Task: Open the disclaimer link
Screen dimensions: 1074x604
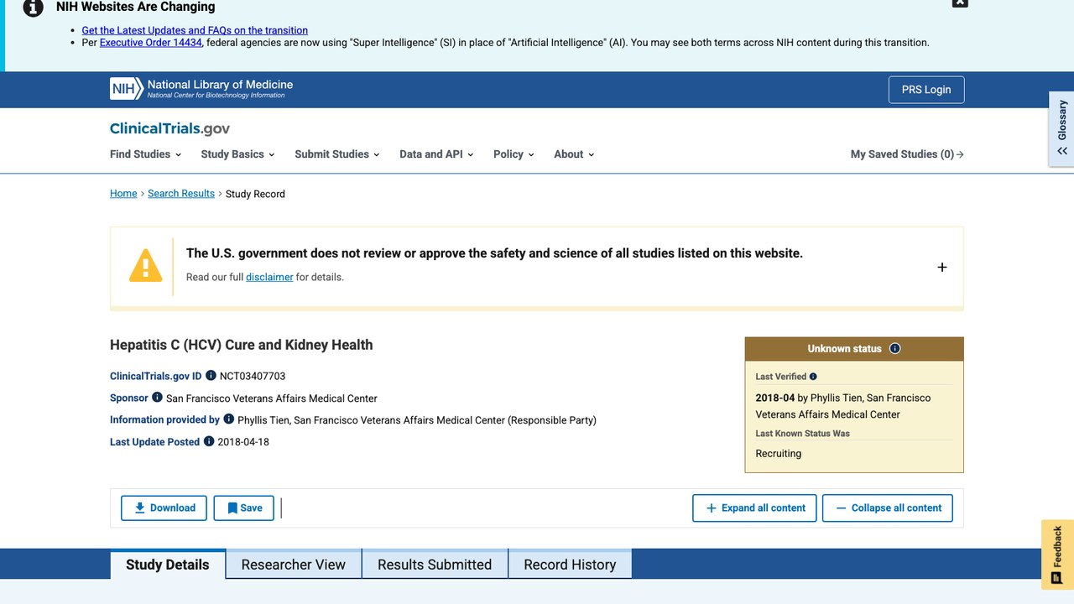Action: point(269,277)
